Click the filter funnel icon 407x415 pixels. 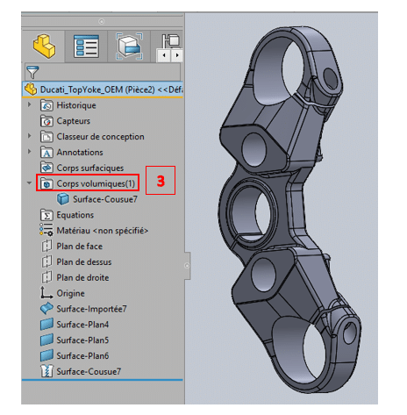click(32, 72)
